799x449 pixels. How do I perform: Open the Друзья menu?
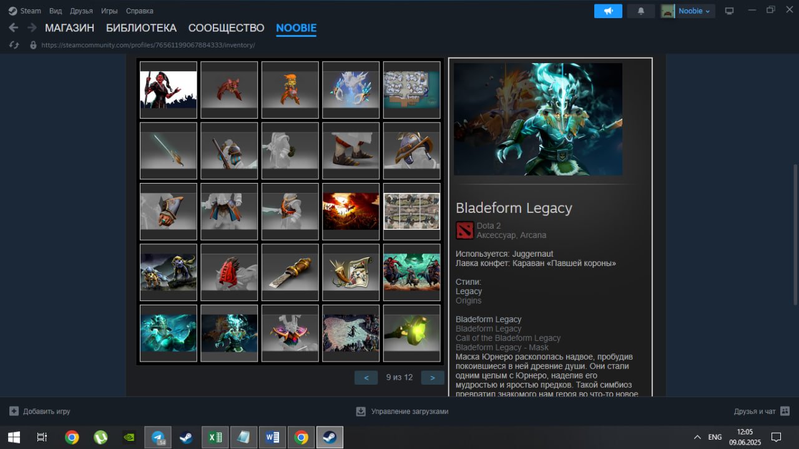coord(82,11)
